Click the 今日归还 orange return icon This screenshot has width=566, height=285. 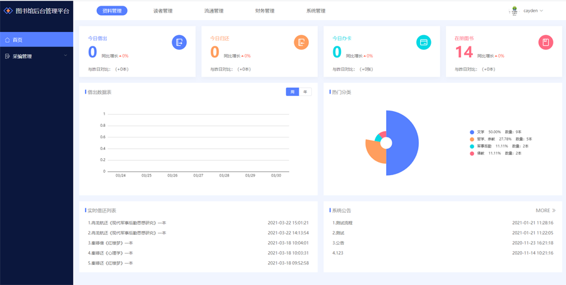301,42
